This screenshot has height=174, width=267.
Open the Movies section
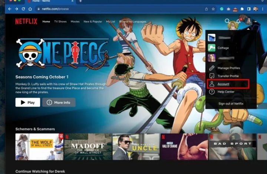[x=75, y=21]
